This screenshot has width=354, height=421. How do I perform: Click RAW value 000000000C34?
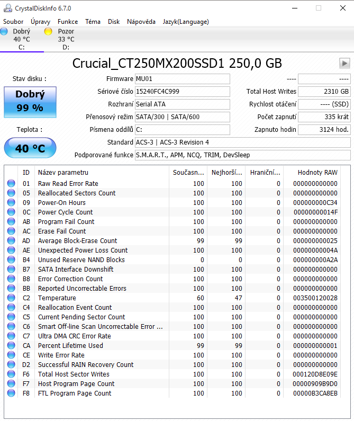[315, 202]
